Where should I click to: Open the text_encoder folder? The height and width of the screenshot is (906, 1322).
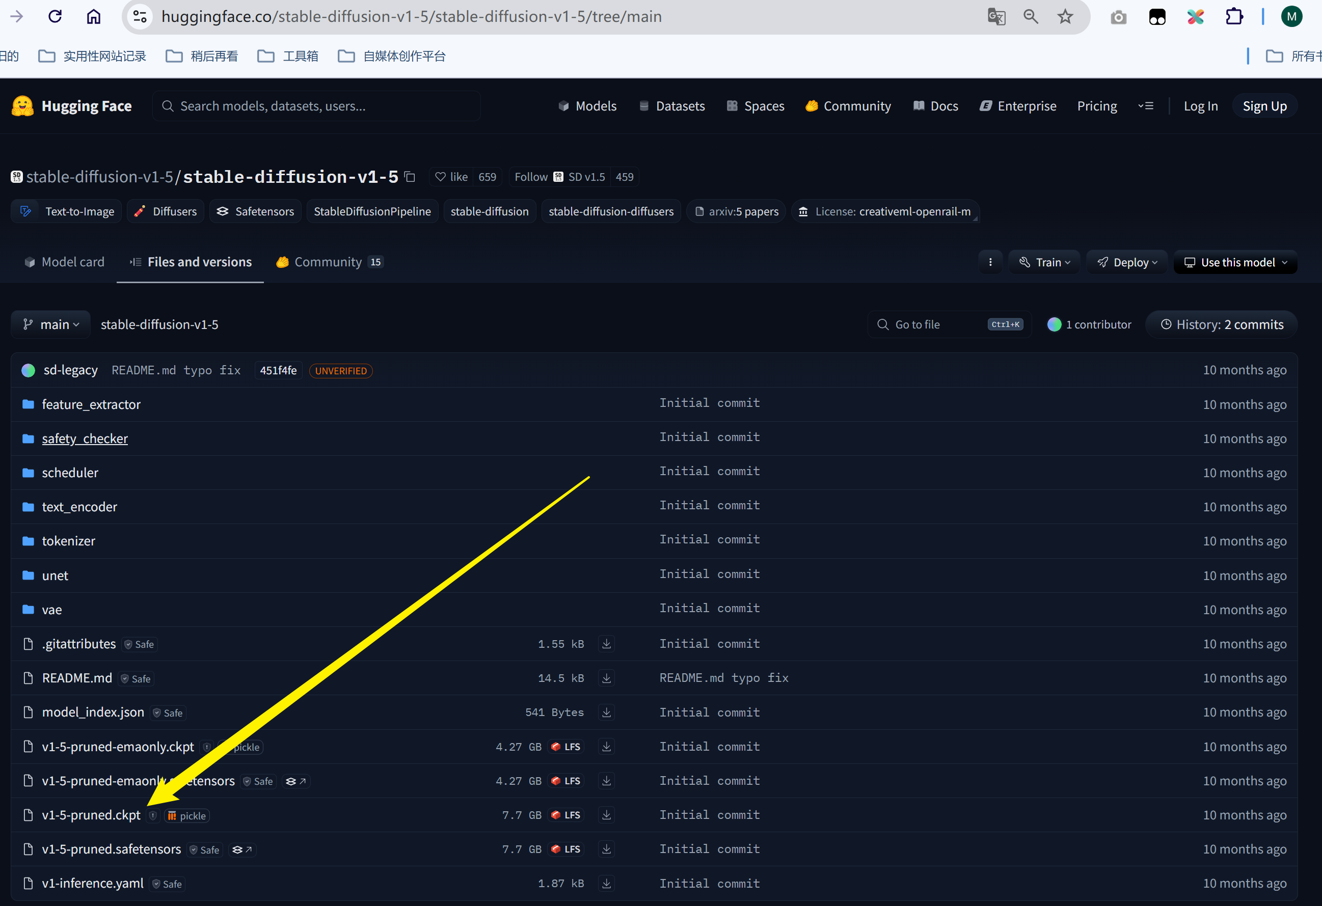[79, 507]
